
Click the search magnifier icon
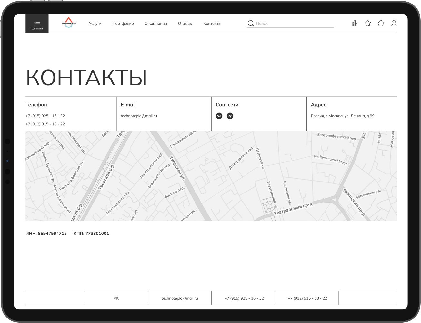coord(251,23)
